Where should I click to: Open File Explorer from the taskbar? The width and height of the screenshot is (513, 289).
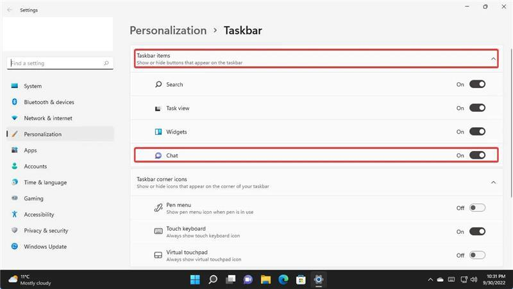click(265, 279)
